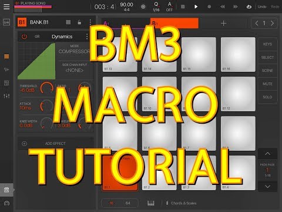This screenshot has width=282, height=212.
Task: Open the mixer sliders icon in the sidebar
Action: point(6,96)
